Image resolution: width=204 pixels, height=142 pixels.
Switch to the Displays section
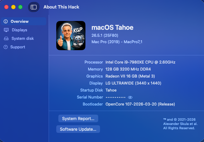(19, 30)
